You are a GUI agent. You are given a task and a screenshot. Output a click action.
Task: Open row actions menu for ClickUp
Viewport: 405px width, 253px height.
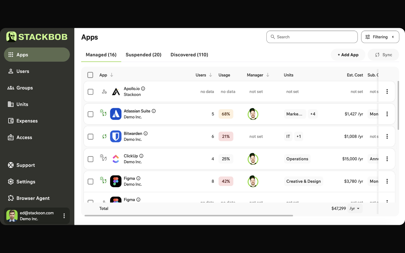(387, 159)
